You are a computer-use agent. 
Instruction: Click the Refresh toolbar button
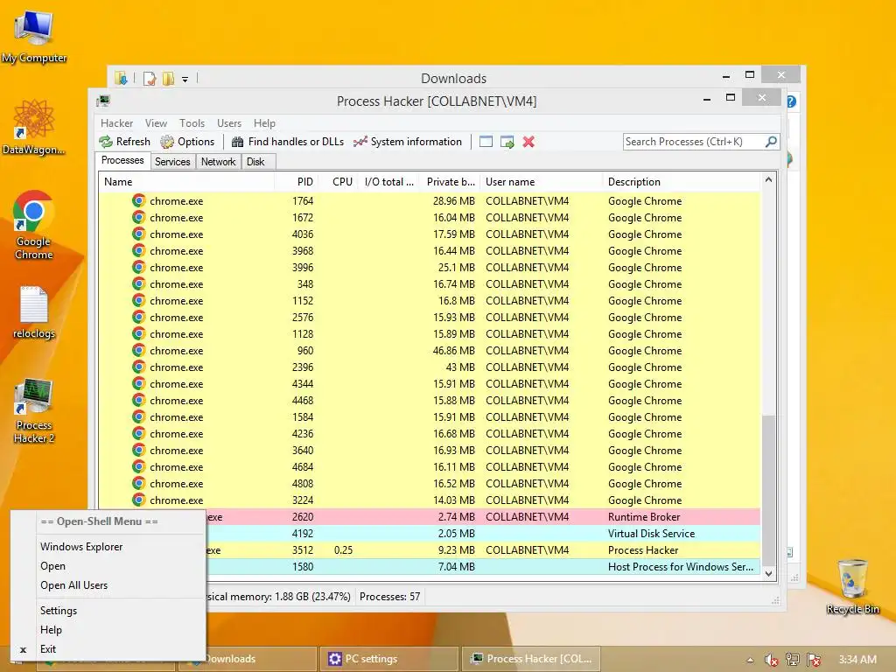pyautogui.click(x=124, y=142)
